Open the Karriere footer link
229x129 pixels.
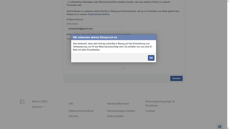73,116
